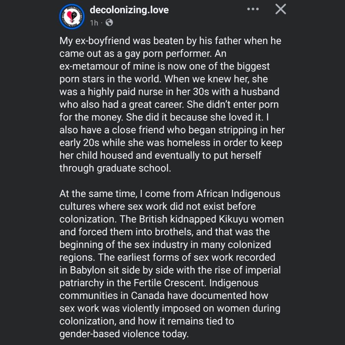Open the three-dot post options menu
The height and width of the screenshot is (345, 345).
253,9
